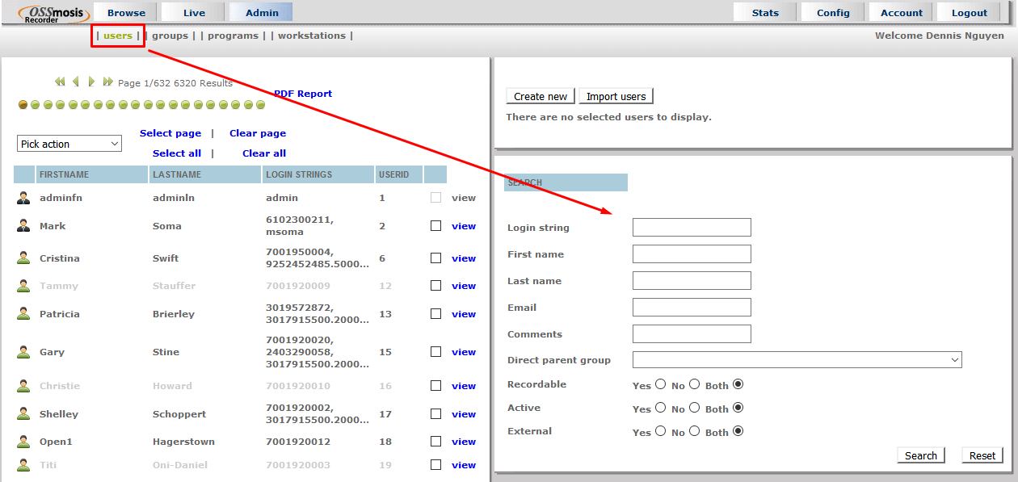
Task: Check the box for Patricia Brierley
Action: click(x=436, y=313)
